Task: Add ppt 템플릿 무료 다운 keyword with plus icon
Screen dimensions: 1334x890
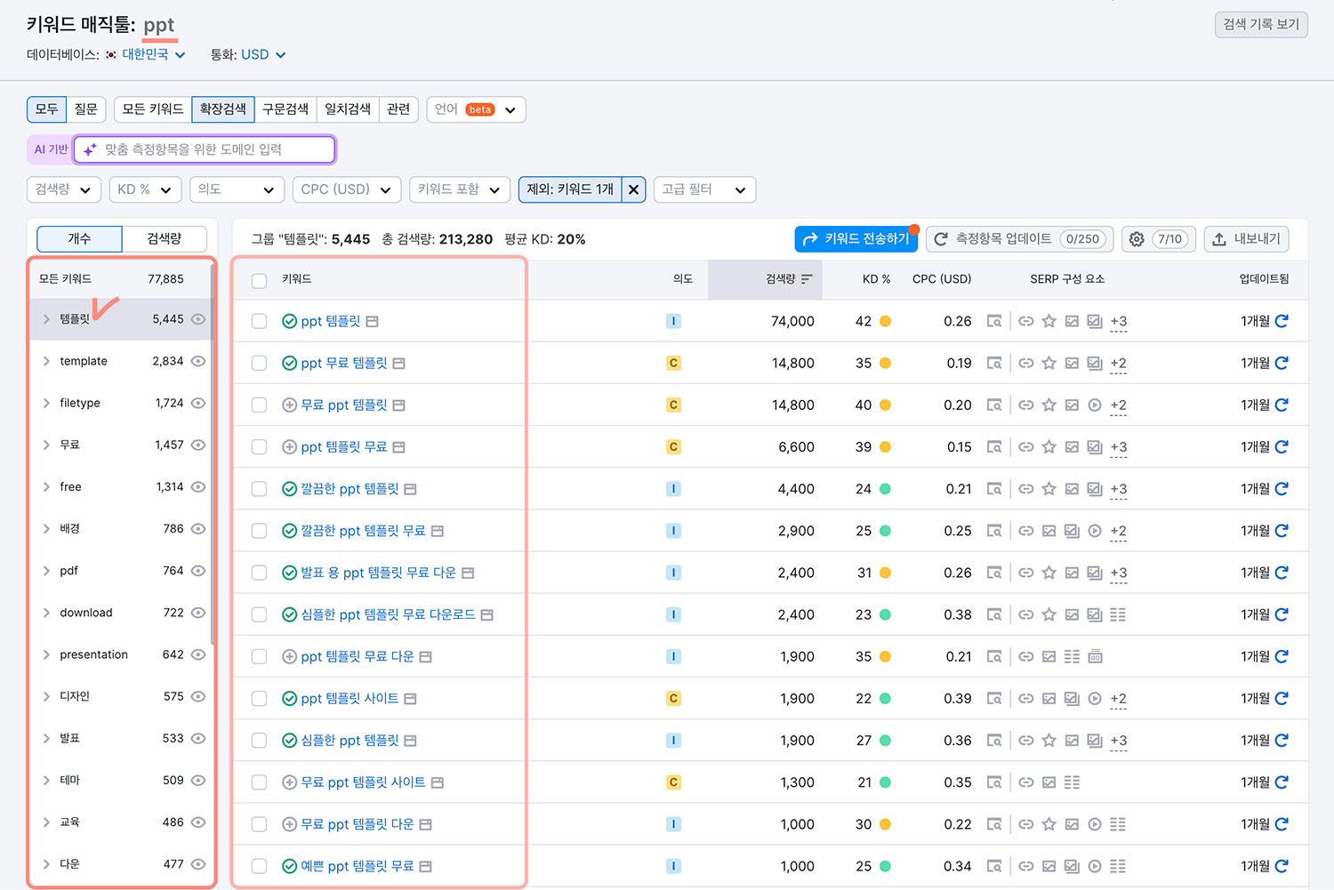Action: [289, 657]
